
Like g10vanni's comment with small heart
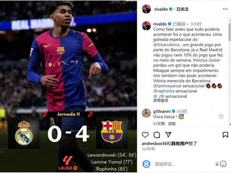pyautogui.click(x=221, y=116)
